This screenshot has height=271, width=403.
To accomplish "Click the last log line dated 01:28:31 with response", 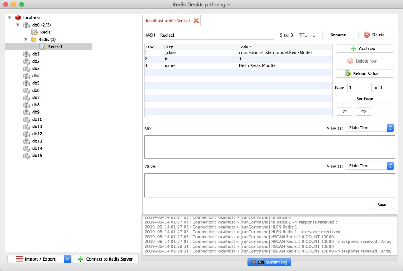I will [268, 251].
